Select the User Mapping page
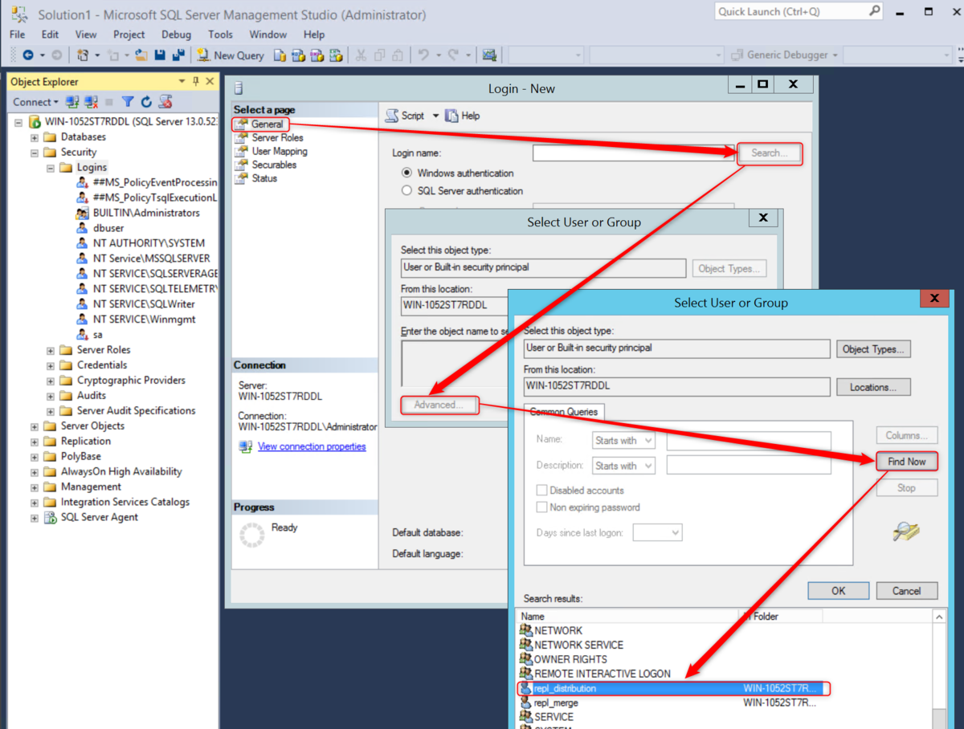964x729 pixels. [280, 151]
